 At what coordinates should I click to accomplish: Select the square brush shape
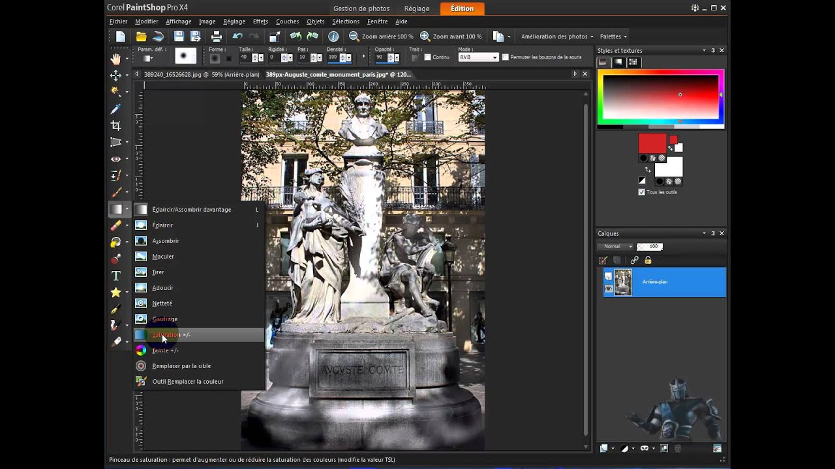point(228,58)
